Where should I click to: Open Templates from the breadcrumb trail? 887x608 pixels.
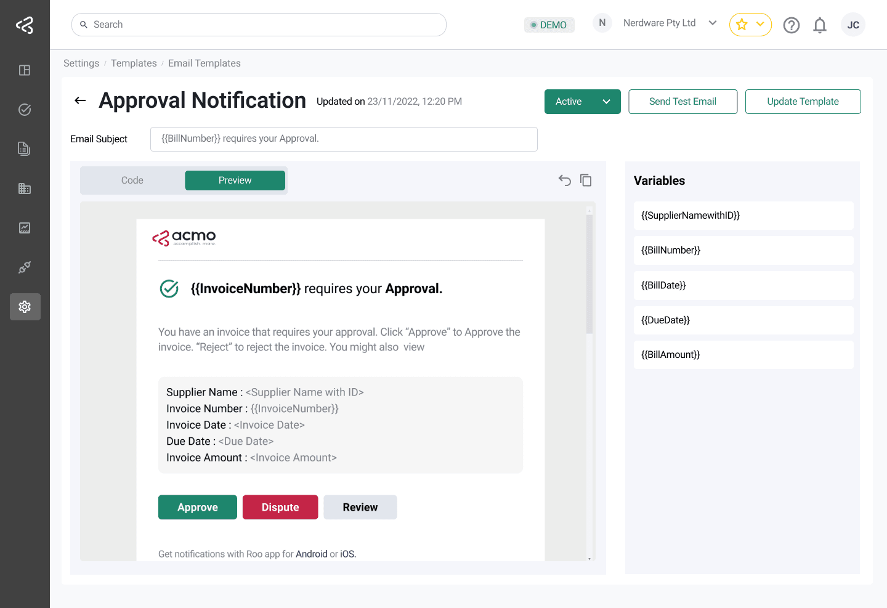pyautogui.click(x=134, y=63)
